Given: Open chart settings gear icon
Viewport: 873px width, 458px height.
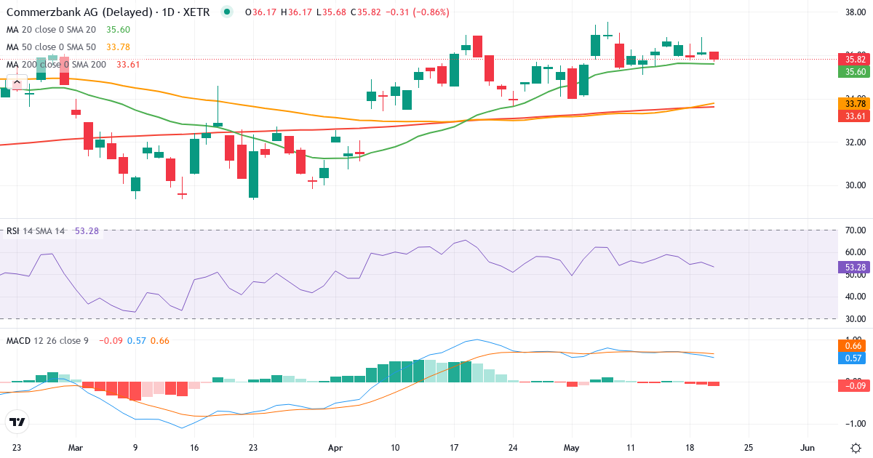Looking at the screenshot, I should (856, 447).
